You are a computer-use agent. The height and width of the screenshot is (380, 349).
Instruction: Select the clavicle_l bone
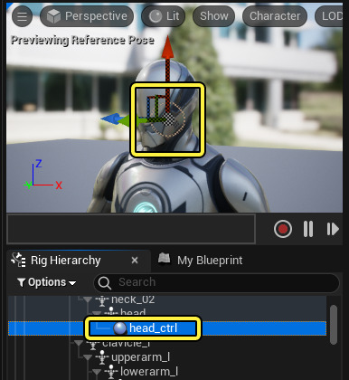(x=127, y=343)
